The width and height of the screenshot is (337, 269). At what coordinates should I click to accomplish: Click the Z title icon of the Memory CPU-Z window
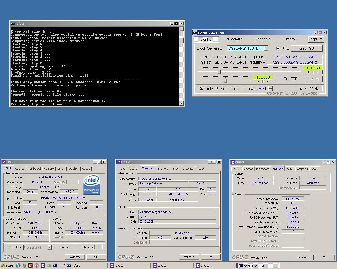coord(233,162)
